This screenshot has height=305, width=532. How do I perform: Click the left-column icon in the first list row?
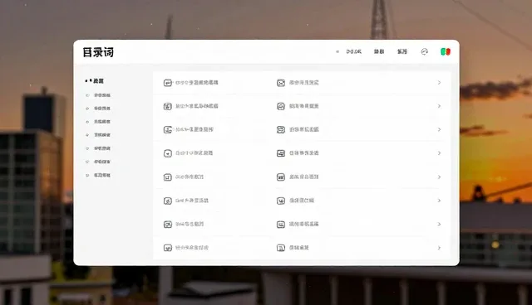168,83
